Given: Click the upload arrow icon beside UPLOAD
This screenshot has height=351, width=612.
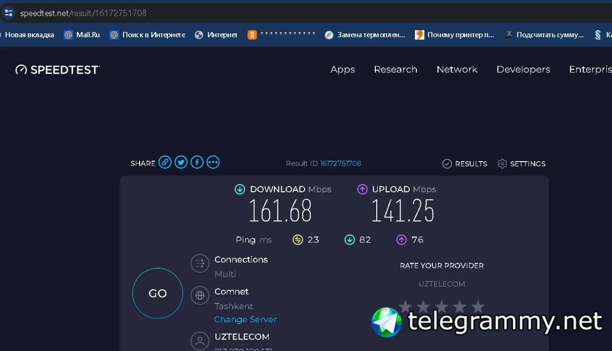Looking at the screenshot, I should (362, 189).
